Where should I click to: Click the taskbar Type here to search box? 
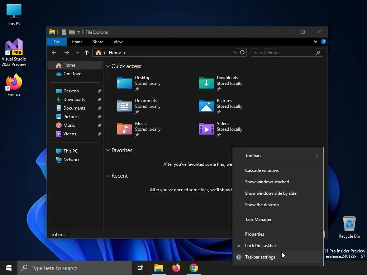75,268
